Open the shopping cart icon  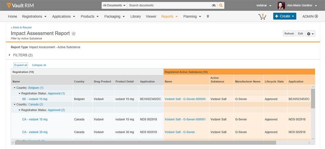pyautogui.click(x=262, y=17)
